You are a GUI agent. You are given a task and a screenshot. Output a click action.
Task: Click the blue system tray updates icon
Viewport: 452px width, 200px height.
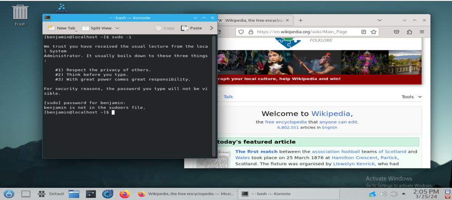coord(373,194)
